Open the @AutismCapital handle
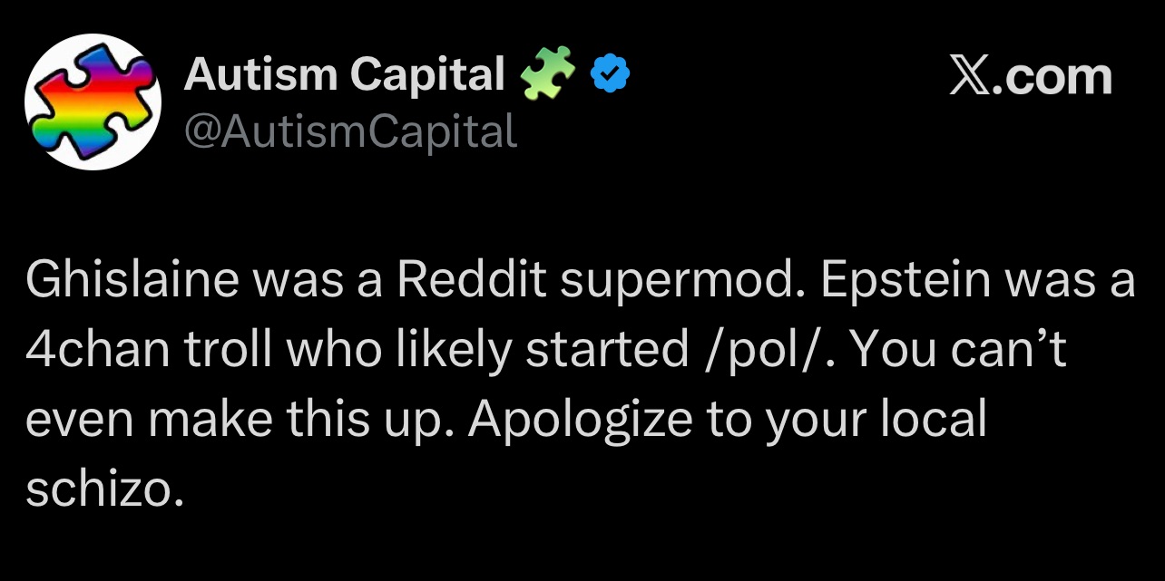Viewport: 1165px width, 581px height. pos(350,132)
